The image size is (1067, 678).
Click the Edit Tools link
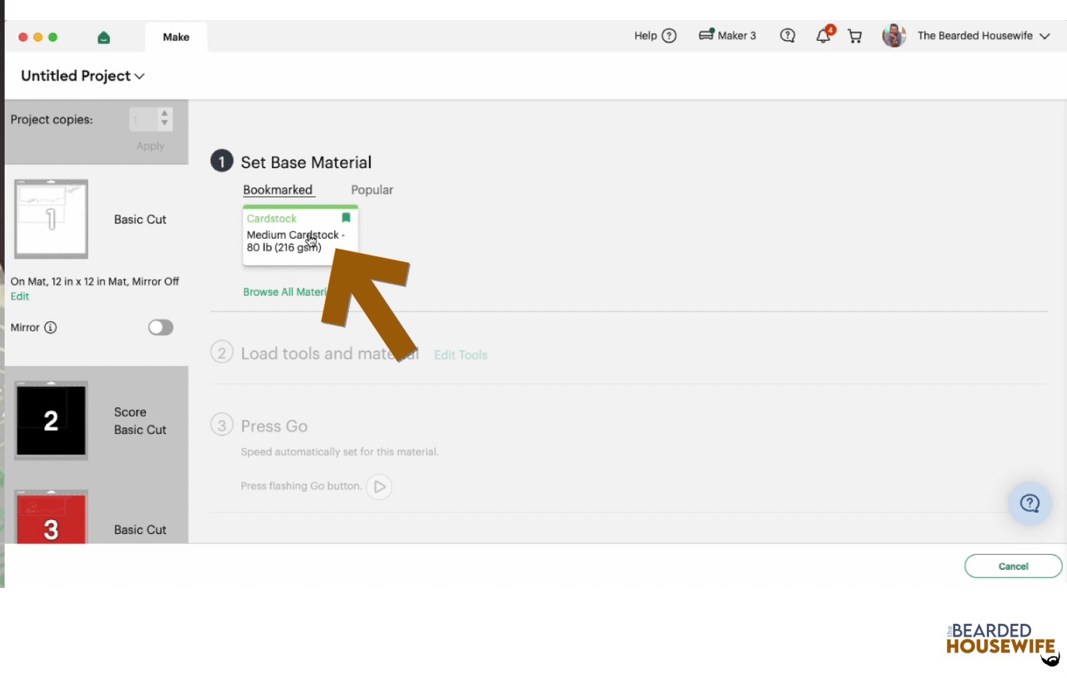461,355
